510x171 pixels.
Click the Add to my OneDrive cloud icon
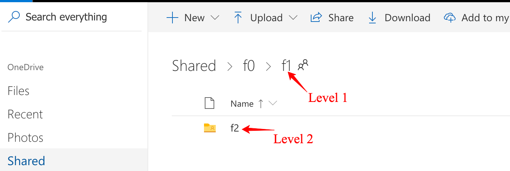[x=449, y=18]
